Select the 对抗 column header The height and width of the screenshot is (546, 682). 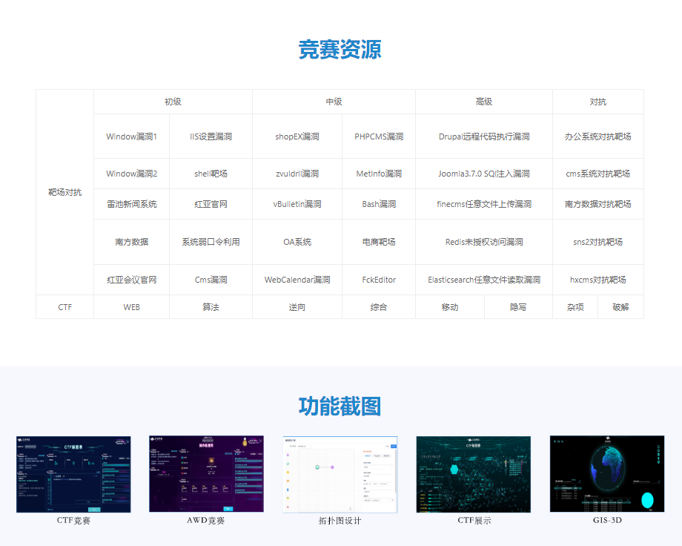point(597,102)
